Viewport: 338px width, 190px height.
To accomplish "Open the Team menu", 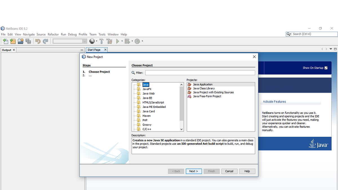I will [x=93, y=34].
